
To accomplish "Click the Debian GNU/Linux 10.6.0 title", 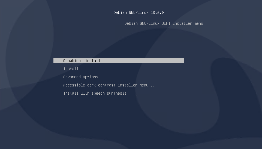I will pos(139,13).
